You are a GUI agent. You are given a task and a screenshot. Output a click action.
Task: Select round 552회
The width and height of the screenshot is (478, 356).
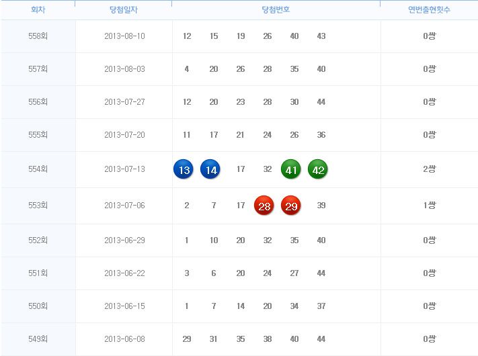38,240
